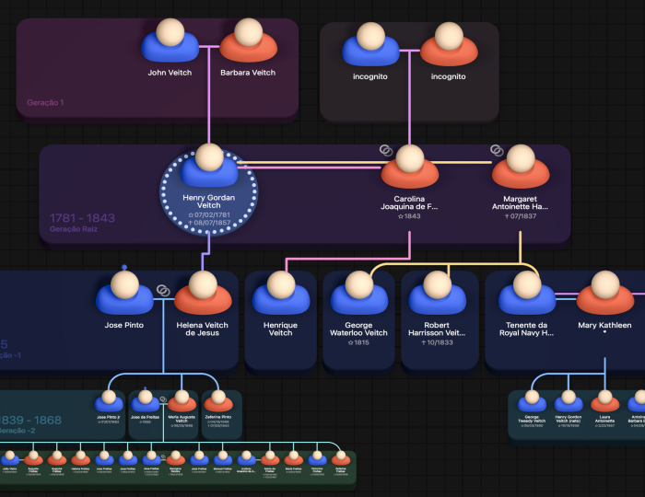Screen dimensions: 645x497
Task: Select the highlighted Henry Gordan Veitch node
Action: coord(209,192)
